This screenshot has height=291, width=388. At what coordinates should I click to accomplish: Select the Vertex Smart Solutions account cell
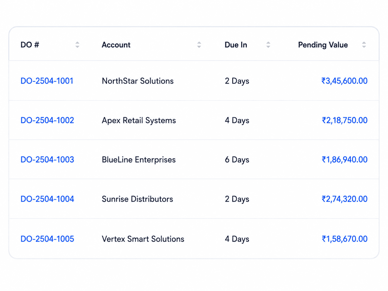[x=143, y=239]
